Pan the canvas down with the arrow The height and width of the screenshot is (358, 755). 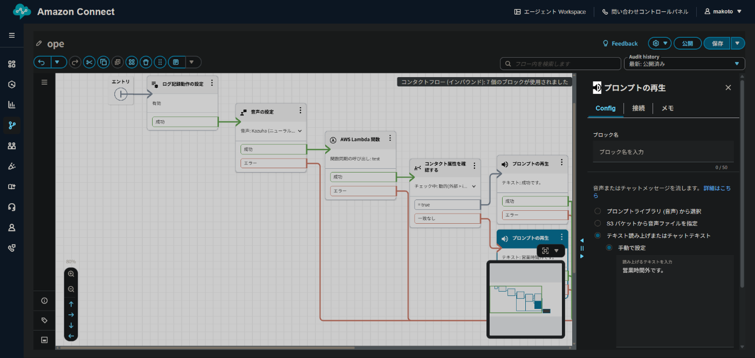[x=71, y=325]
